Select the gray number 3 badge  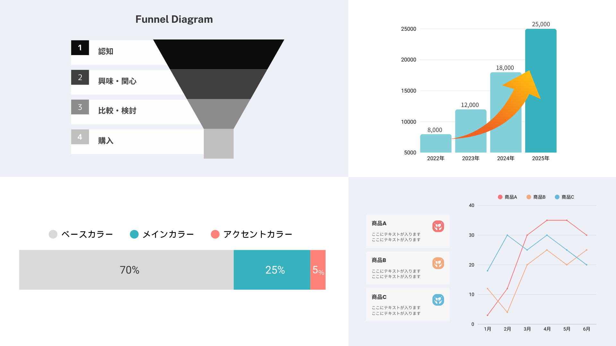coord(80,107)
